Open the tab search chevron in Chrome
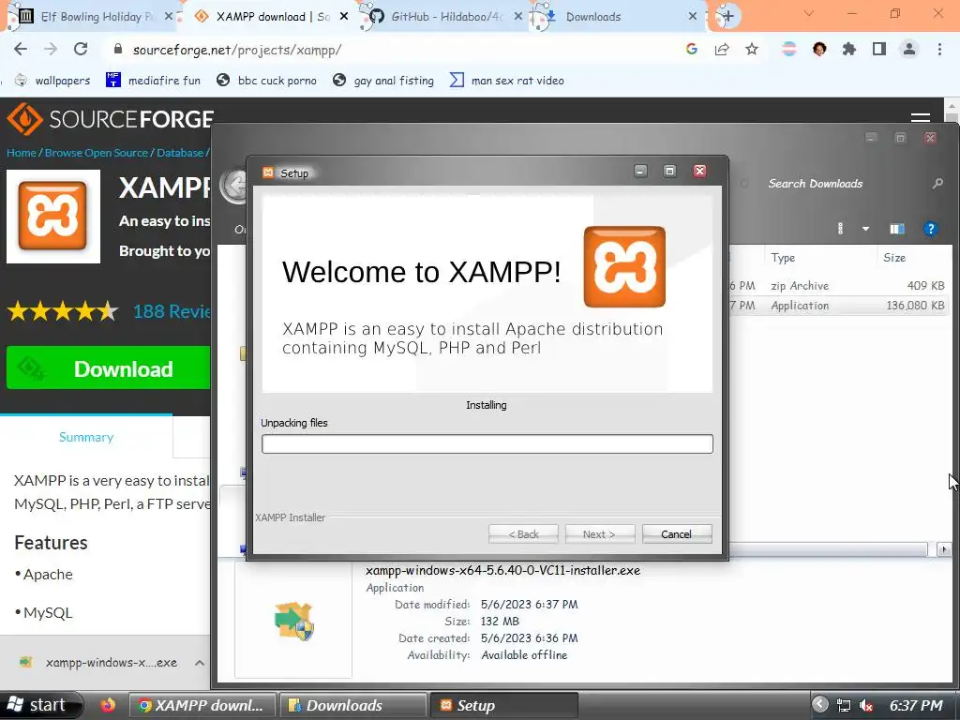This screenshot has width=960, height=720. pos(809,13)
